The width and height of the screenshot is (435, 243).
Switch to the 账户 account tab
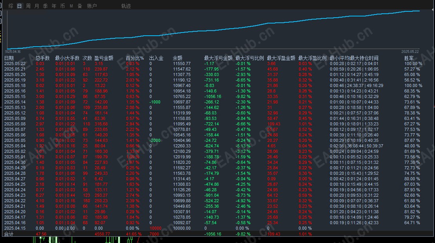click(x=92, y=6)
